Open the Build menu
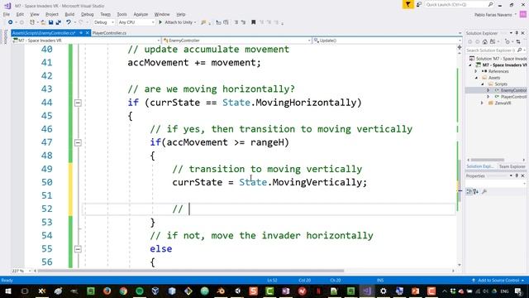Image resolution: width=529 pixels, height=298 pixels. pyautogui.click(x=69, y=14)
